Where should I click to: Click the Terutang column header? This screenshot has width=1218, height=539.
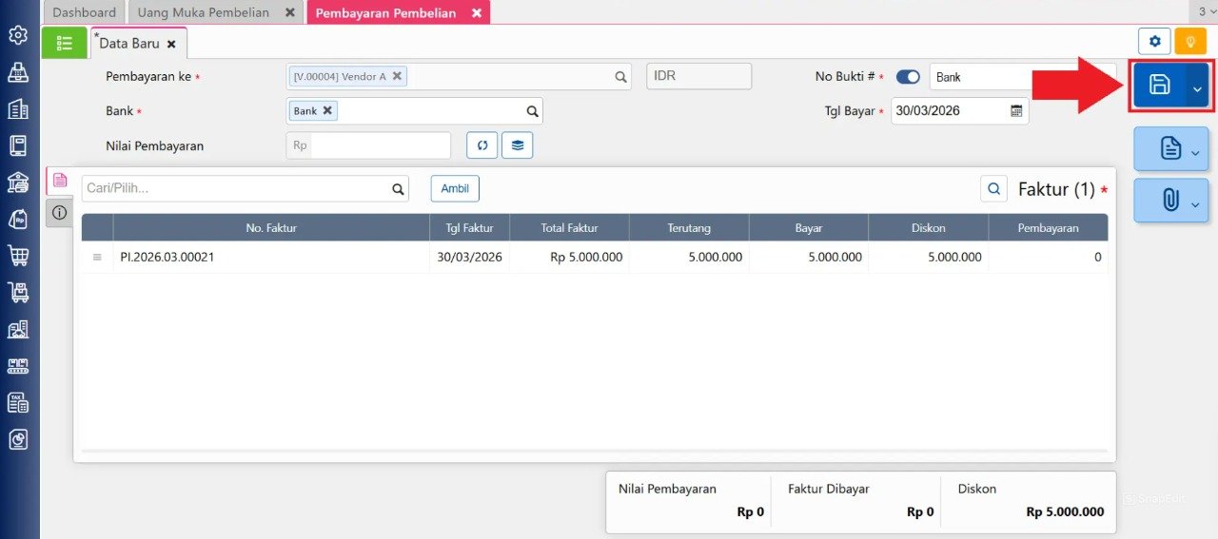point(689,227)
